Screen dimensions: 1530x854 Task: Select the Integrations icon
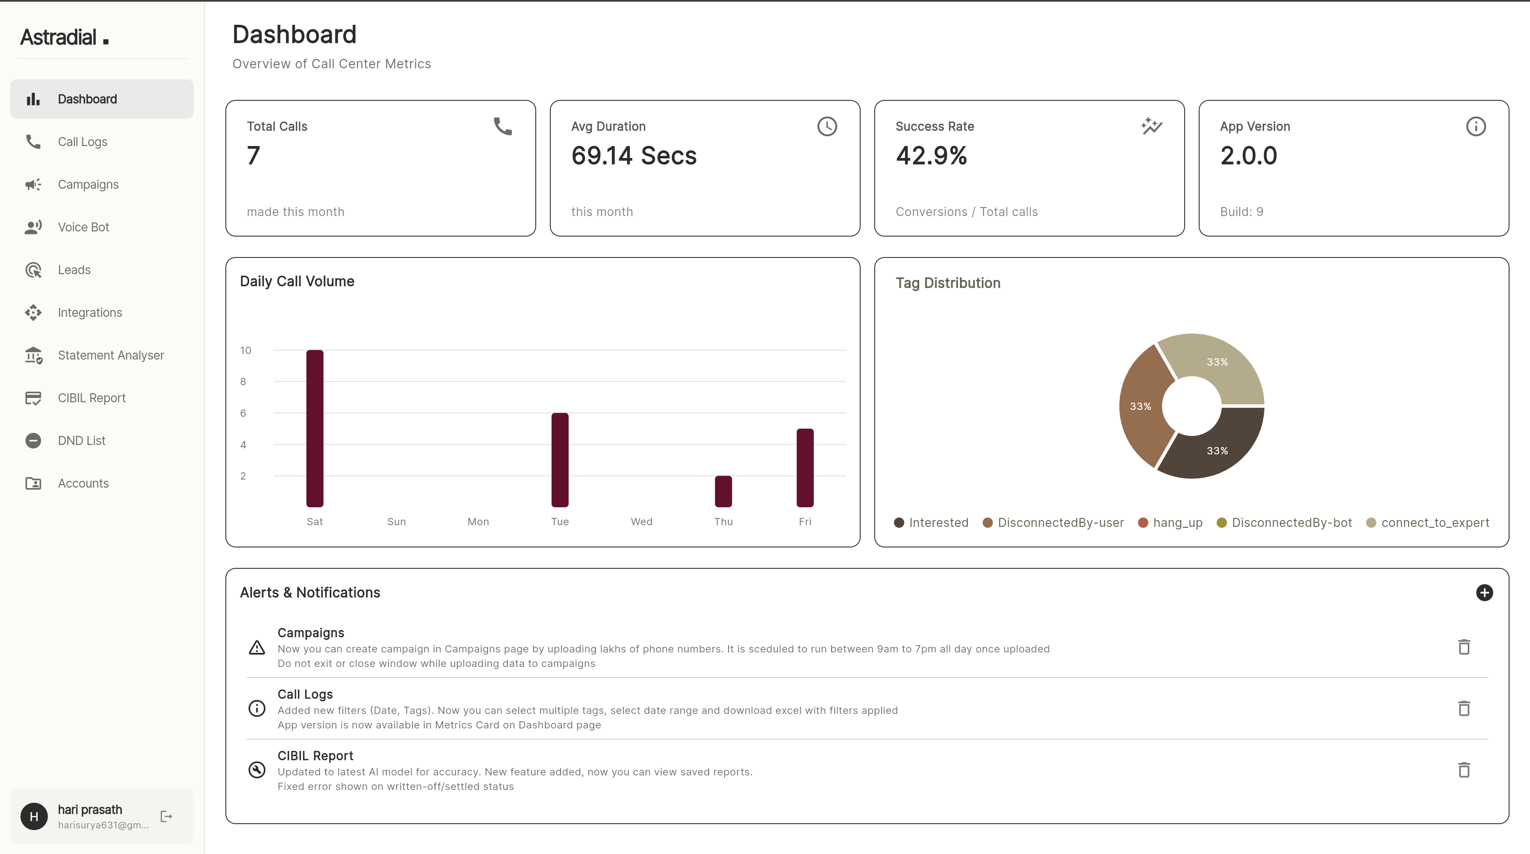pyautogui.click(x=33, y=312)
